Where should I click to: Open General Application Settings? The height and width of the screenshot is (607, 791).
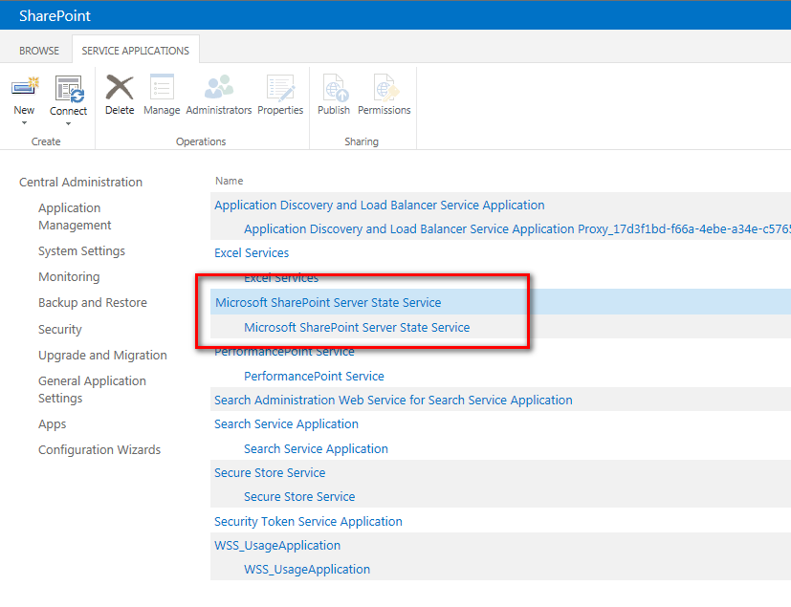(x=93, y=389)
